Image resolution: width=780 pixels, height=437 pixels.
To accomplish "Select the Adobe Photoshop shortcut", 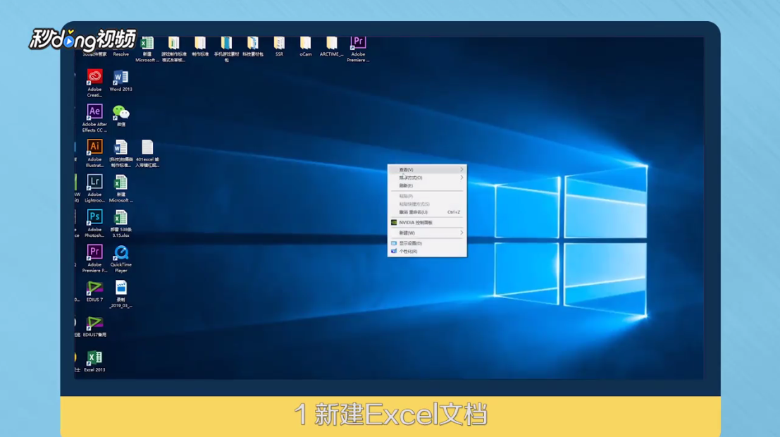I will 94,223.
